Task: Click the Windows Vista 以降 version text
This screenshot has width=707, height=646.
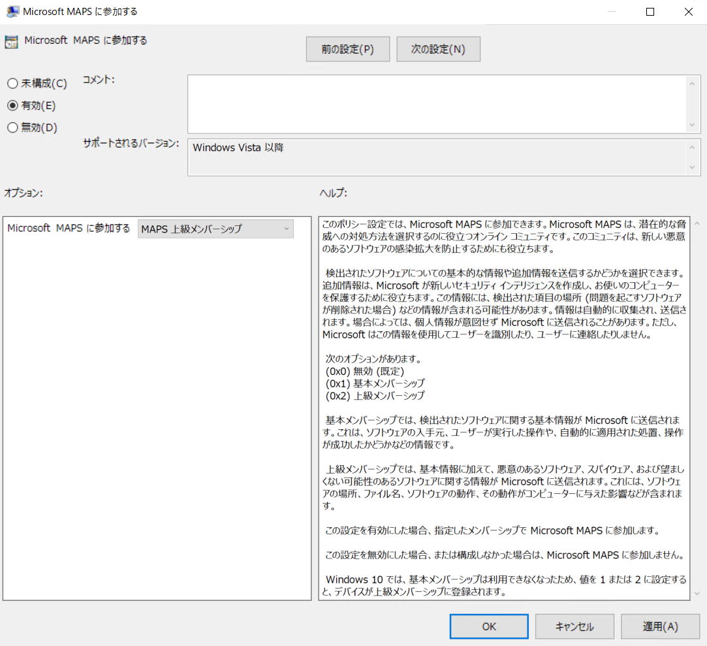Action: click(238, 148)
